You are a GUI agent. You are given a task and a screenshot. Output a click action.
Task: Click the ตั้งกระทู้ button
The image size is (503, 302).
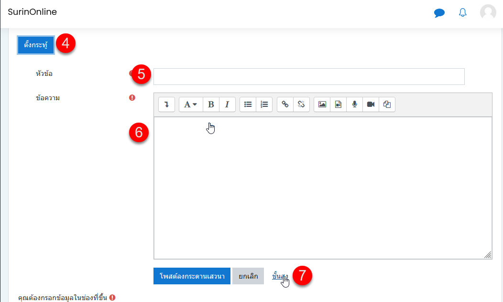pyautogui.click(x=36, y=45)
